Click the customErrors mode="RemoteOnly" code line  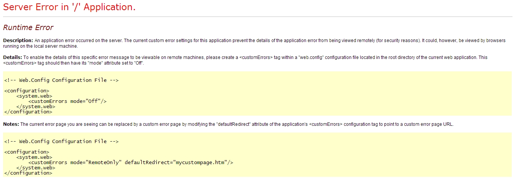pyautogui.click(x=131, y=162)
